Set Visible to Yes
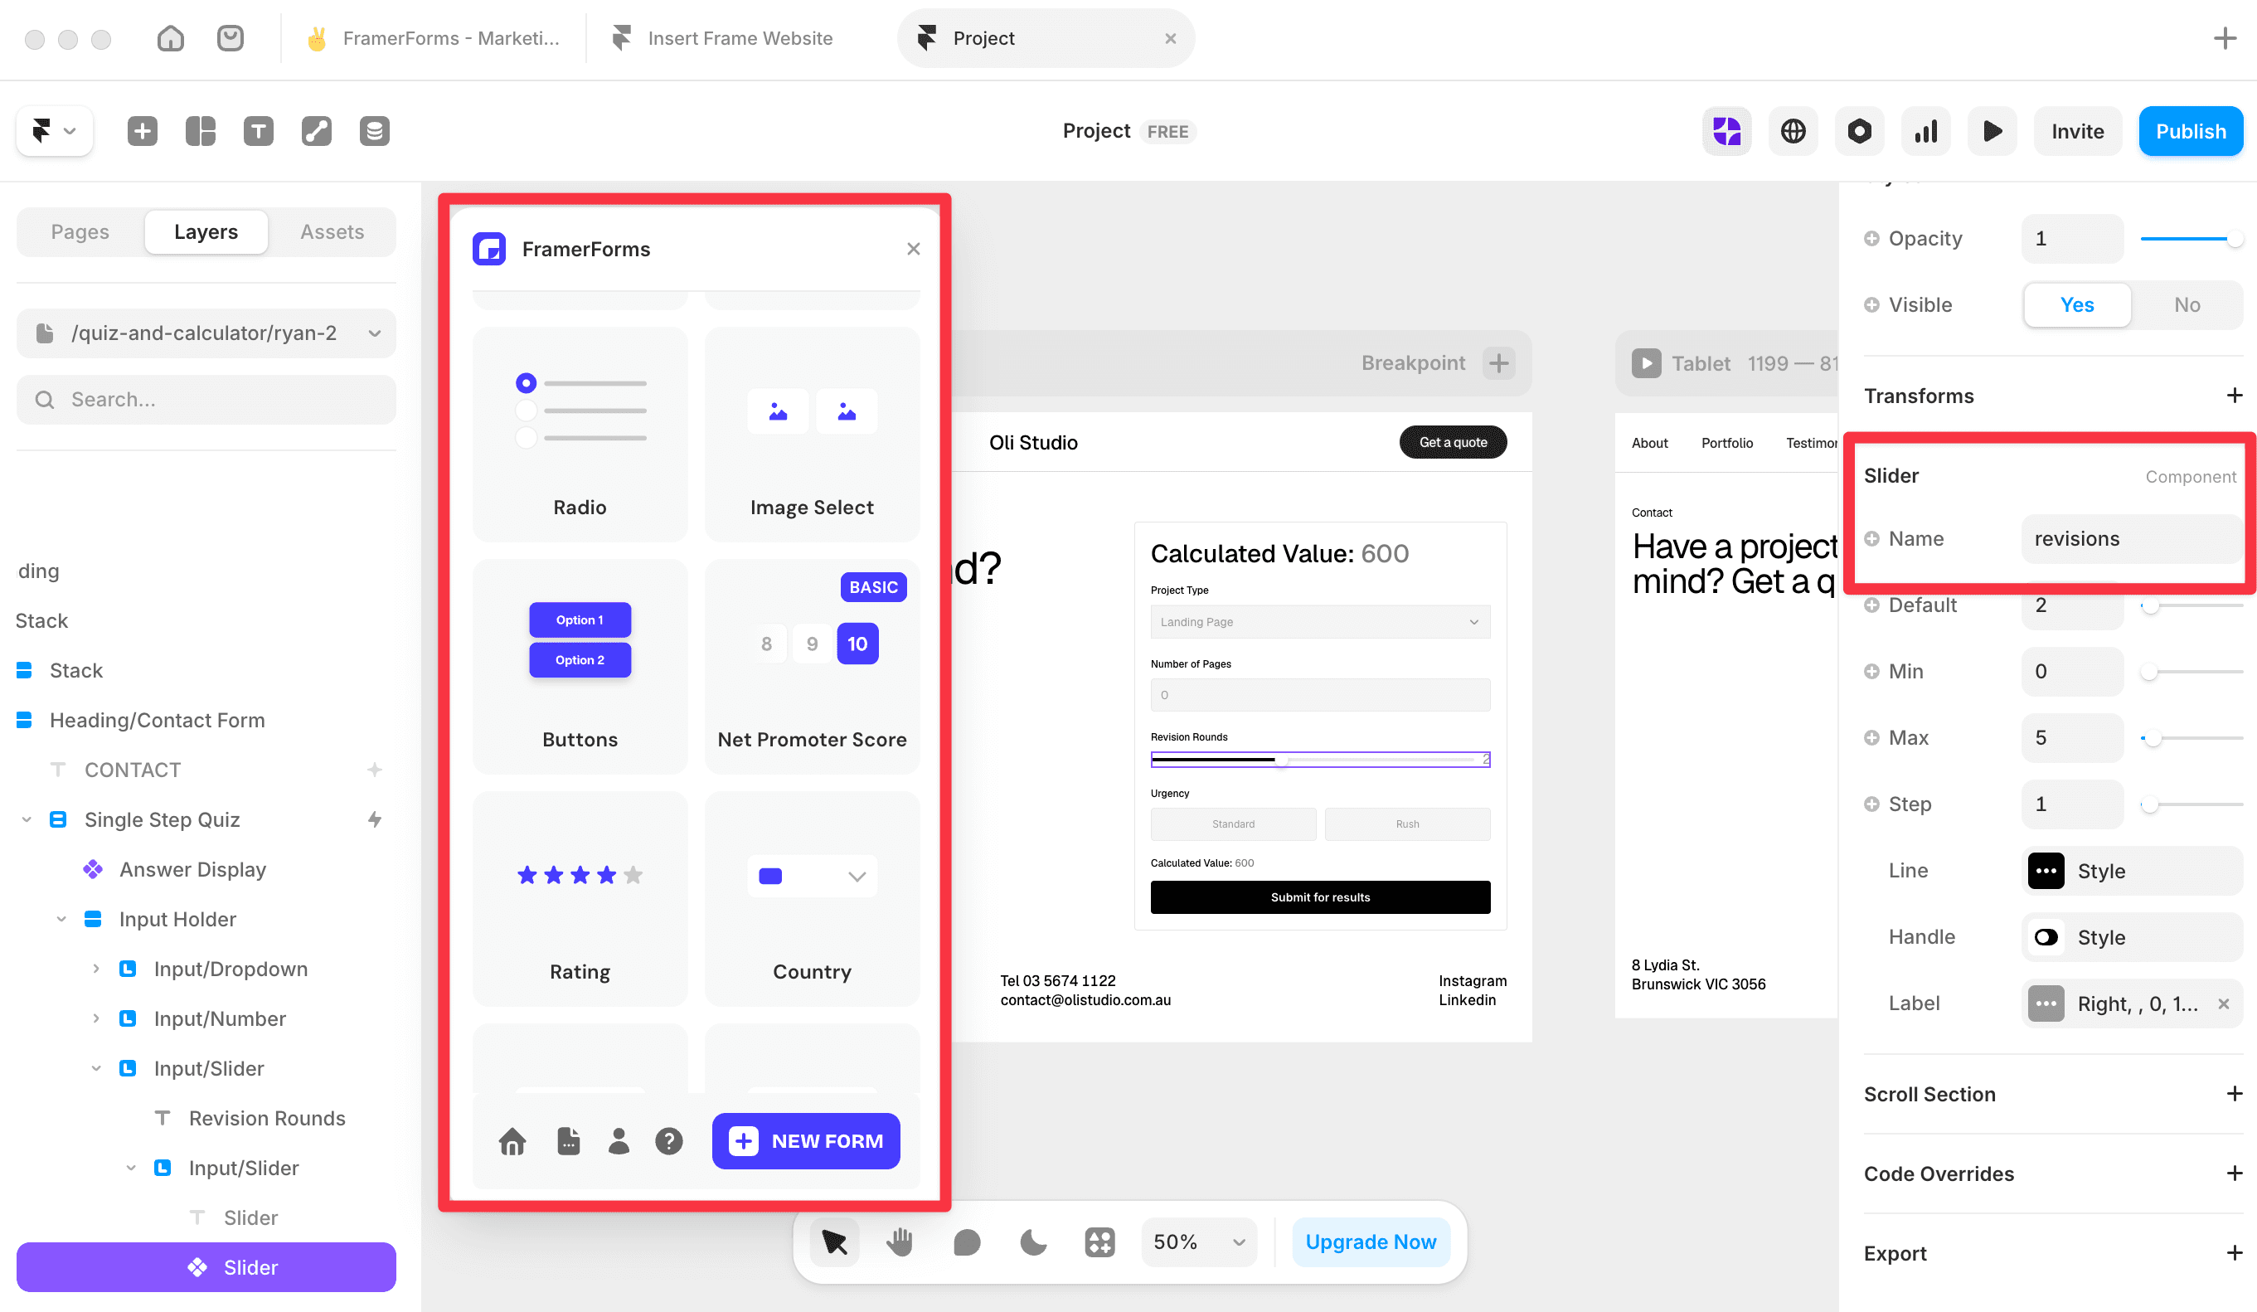 pos(2076,304)
